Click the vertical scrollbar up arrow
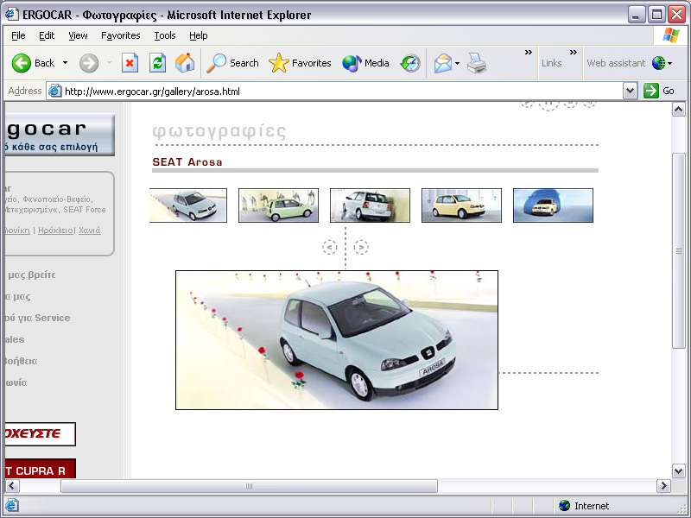 pos(679,110)
